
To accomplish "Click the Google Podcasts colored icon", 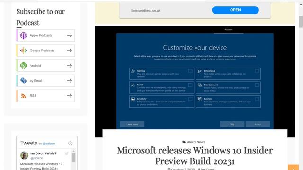I will pyautogui.click(x=23, y=51).
